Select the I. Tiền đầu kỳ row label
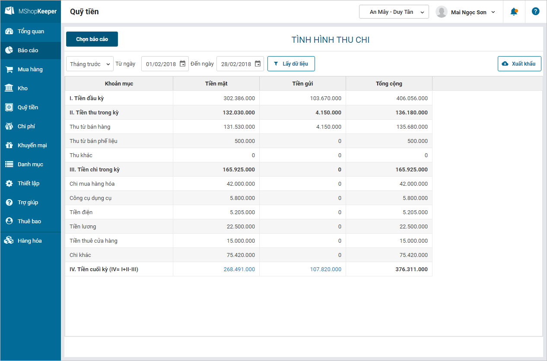 tap(86, 98)
